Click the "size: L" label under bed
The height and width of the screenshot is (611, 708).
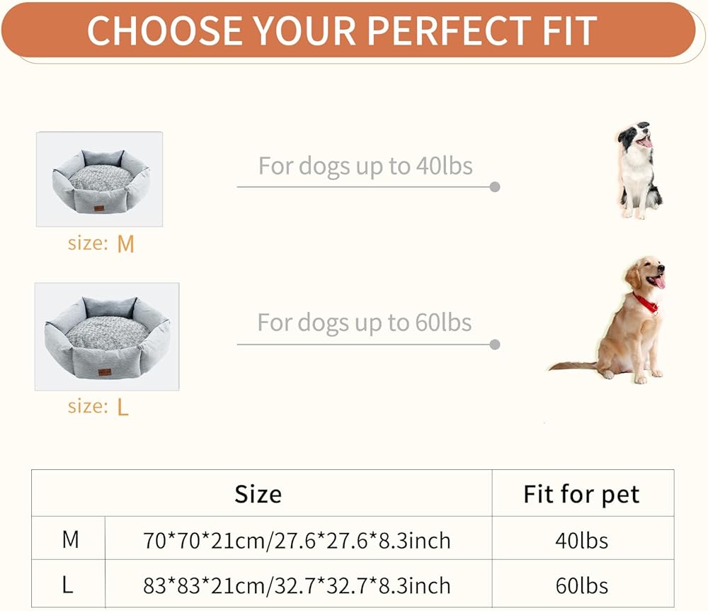98,407
